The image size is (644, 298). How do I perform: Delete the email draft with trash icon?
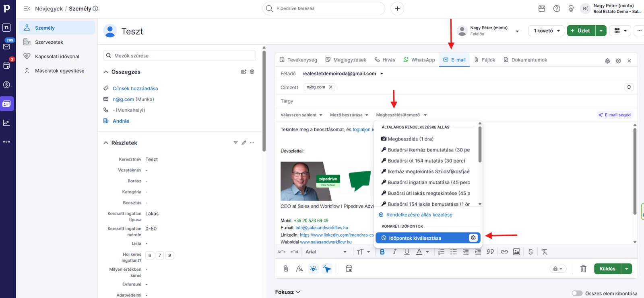pos(583,269)
